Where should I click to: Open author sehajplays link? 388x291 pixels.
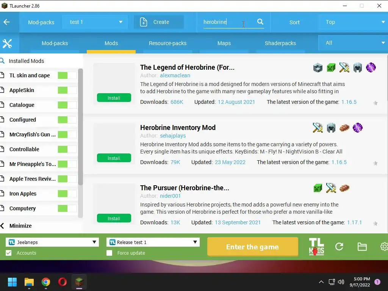(173, 136)
